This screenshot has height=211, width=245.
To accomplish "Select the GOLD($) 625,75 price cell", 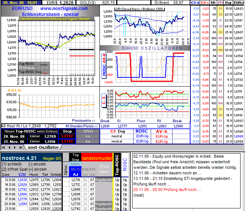I will click(x=97, y=3).
